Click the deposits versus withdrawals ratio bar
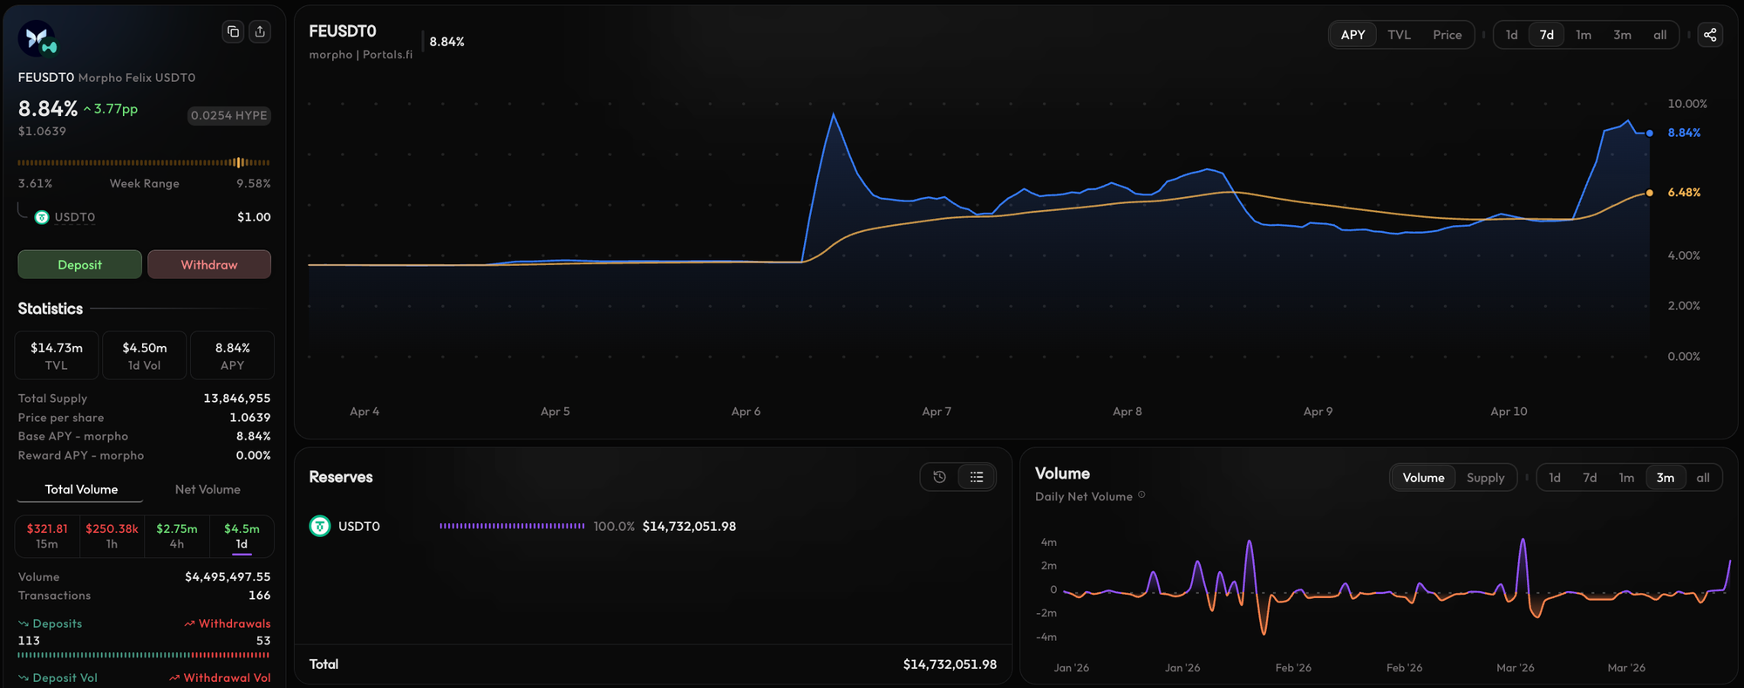Screen dimensions: 1744x688 point(144,655)
